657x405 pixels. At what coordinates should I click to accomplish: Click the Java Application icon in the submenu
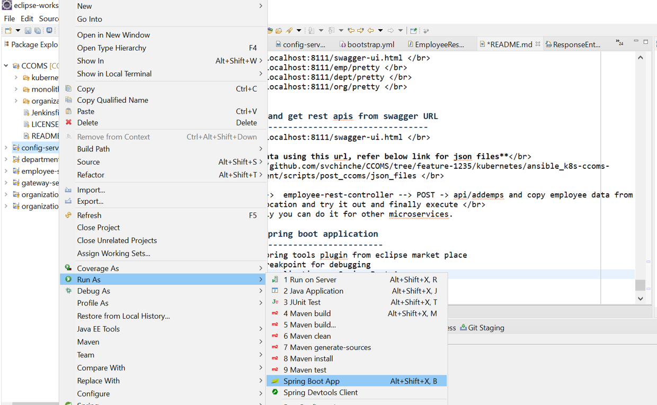click(x=275, y=291)
